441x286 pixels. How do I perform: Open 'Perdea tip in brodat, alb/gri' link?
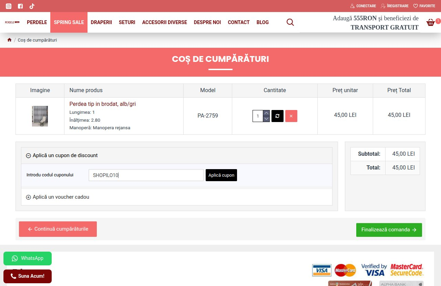click(x=102, y=104)
